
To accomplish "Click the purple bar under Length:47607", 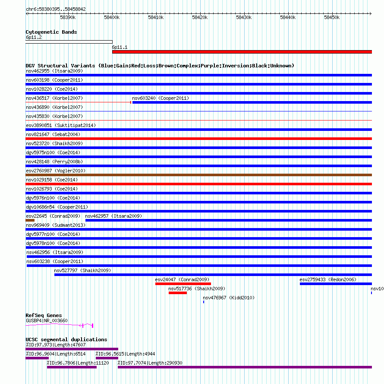I will [x=72, y=349].
